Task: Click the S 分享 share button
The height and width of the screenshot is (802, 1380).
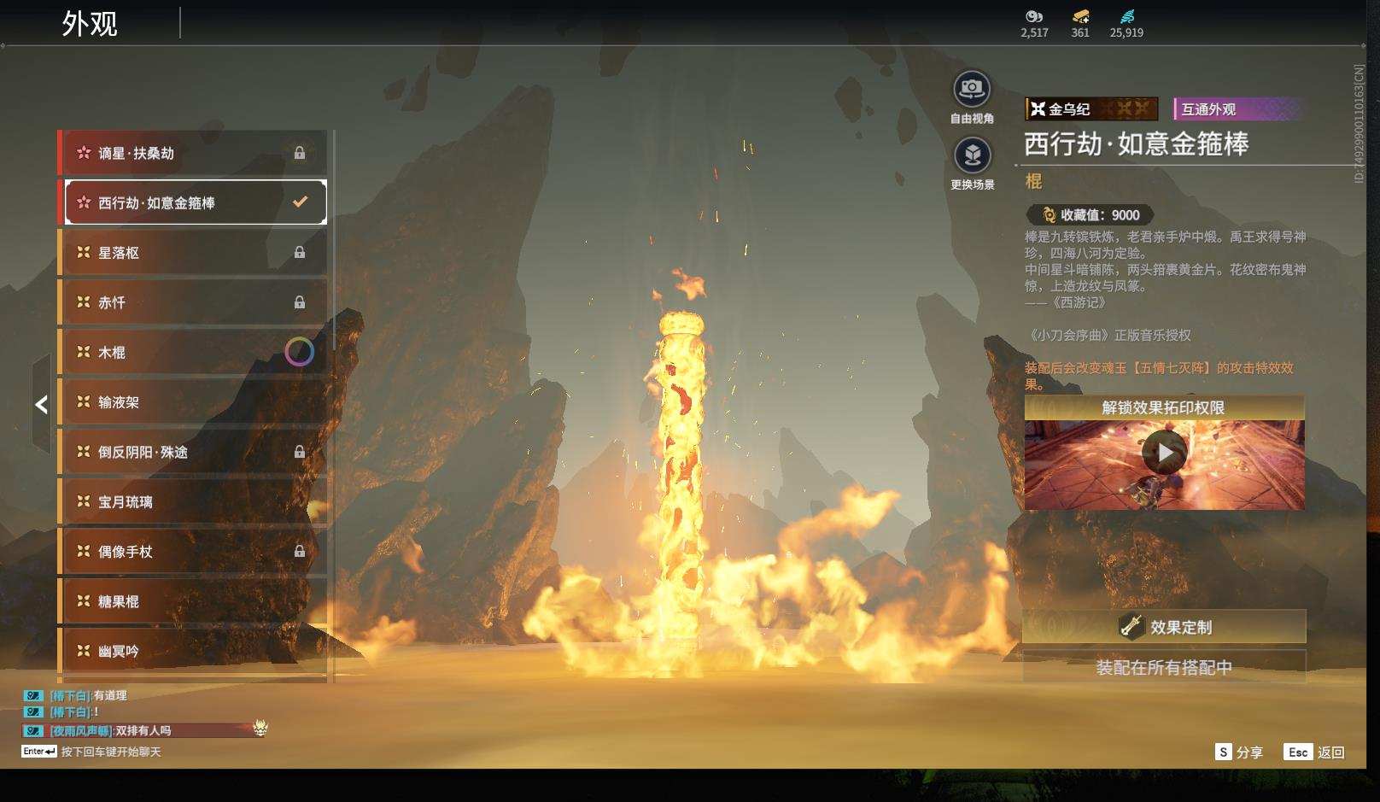Action: (1239, 752)
